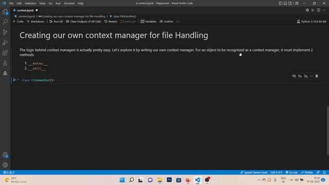Clear Outputs of All Cells
The height and width of the screenshot is (185, 329).
pos(83,22)
